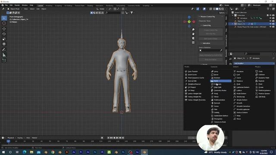Click the Edit Control Shape button
The image size is (276, 155).
pos(210,39)
